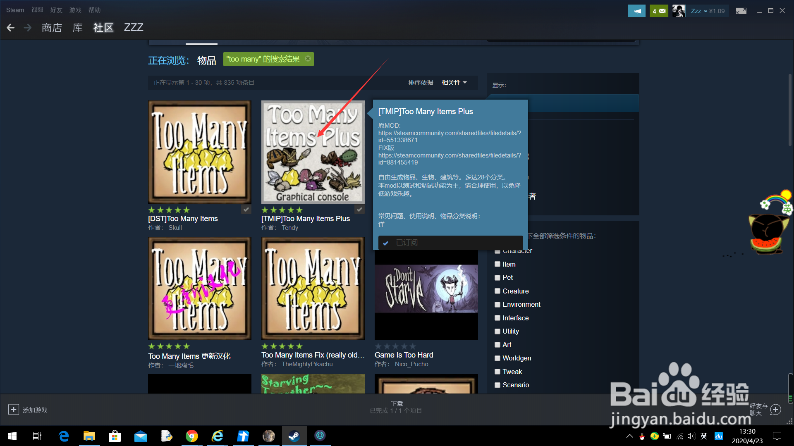794x446 pixels.
Task: Open Too Many Items 更新汉化 thumbnail
Action: (x=200, y=289)
